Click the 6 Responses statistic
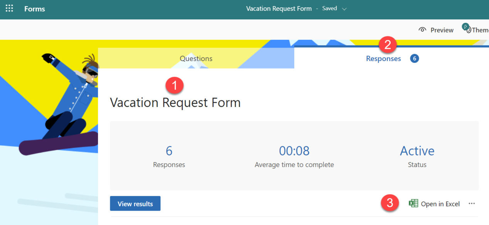This screenshot has height=225, width=489. (x=169, y=154)
